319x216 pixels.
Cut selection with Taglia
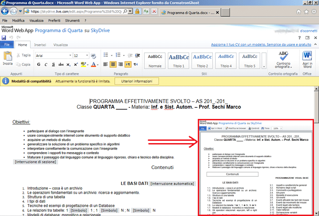(24, 55)
